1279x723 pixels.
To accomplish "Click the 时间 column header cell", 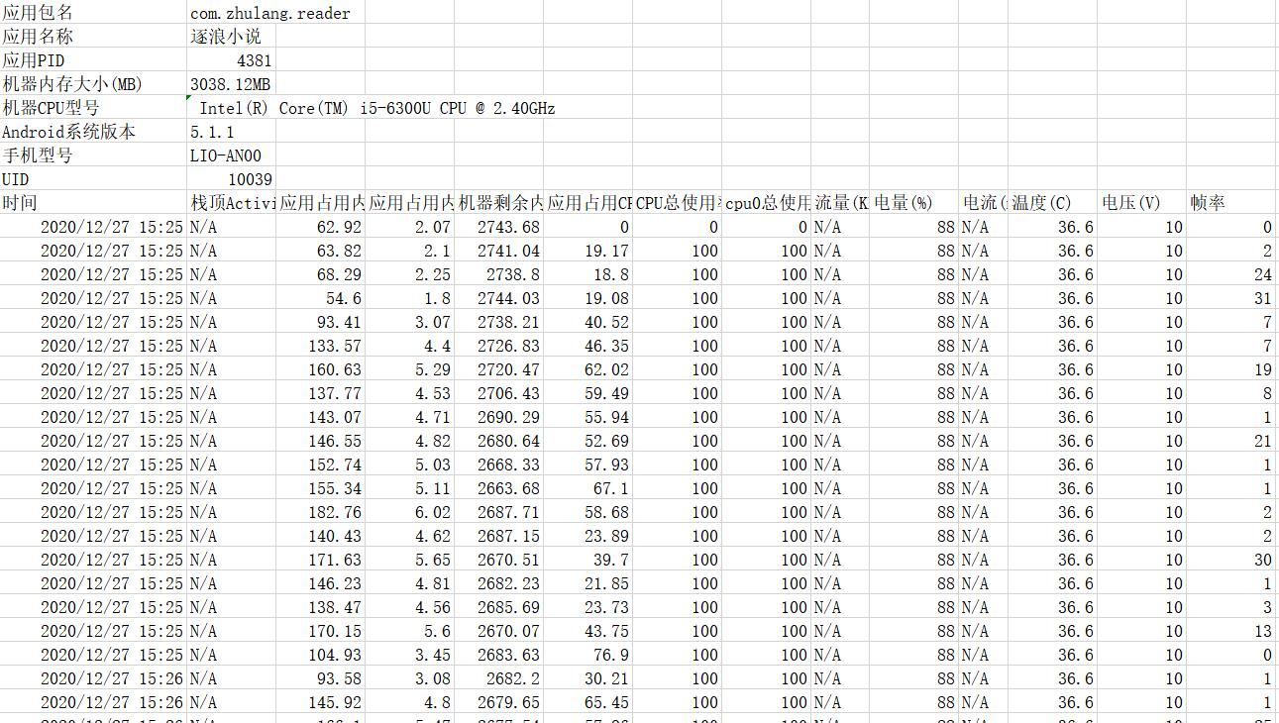I will pyautogui.click(x=94, y=203).
